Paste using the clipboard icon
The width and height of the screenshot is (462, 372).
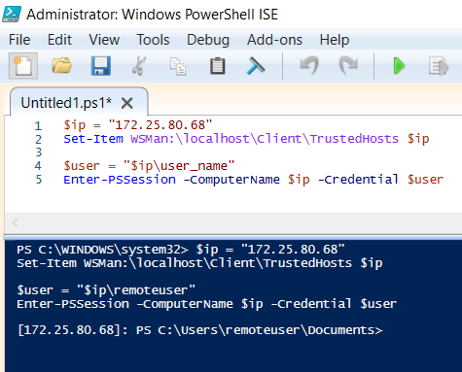[217, 66]
